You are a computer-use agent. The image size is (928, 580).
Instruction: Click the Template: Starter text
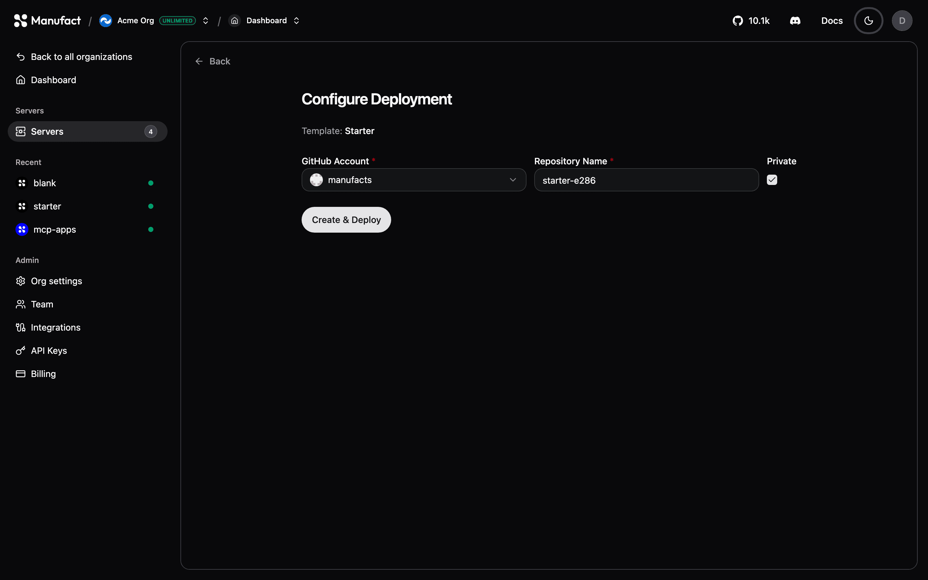(338, 131)
